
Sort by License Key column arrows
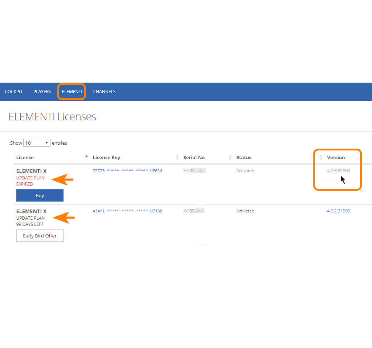pyautogui.click(x=177, y=158)
